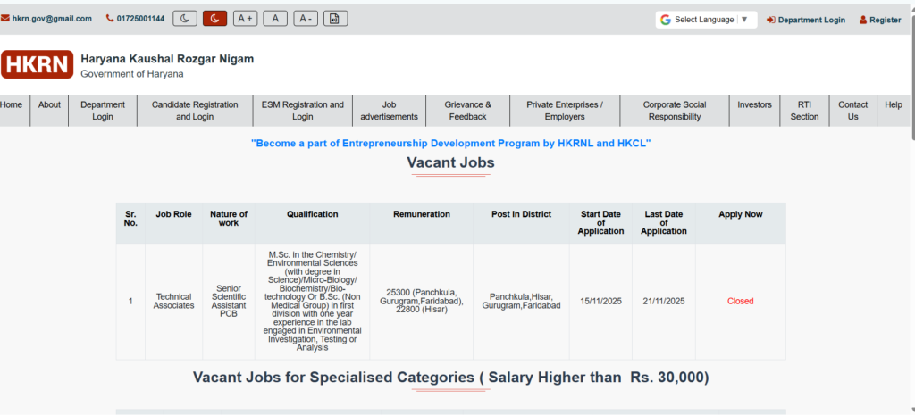
Task: Click the Entrepreneurship Development Program announcement link
Action: coord(451,143)
